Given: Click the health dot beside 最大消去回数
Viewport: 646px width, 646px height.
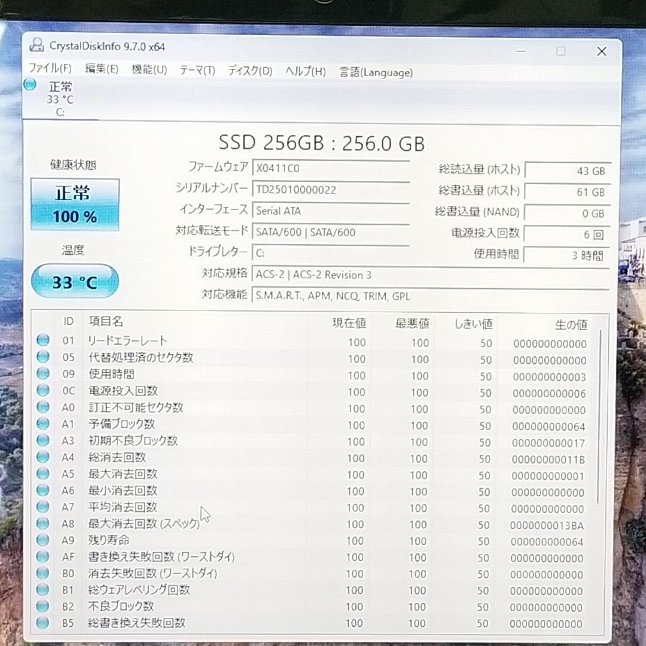Looking at the screenshot, I should coord(42,474).
